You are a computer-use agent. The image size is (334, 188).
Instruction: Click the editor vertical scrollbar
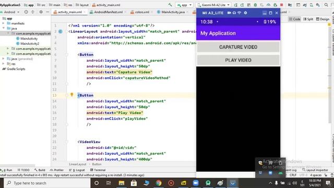(329, 73)
